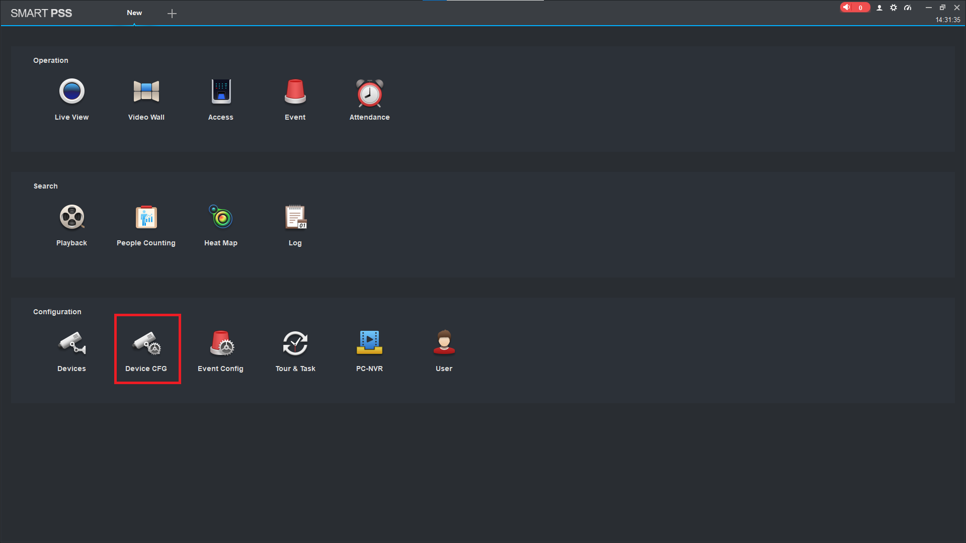Open the Event alarm module
966x543 pixels.
pyautogui.click(x=295, y=100)
